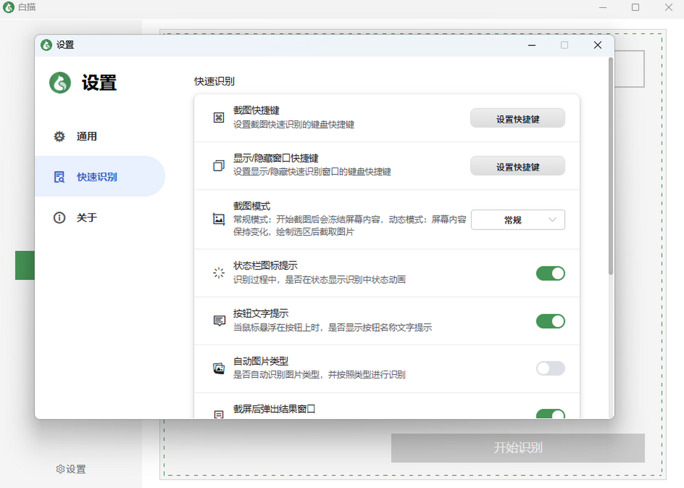Disable the 状态栏图标提示 switch
Screen dimensions: 684x488
tap(551, 273)
